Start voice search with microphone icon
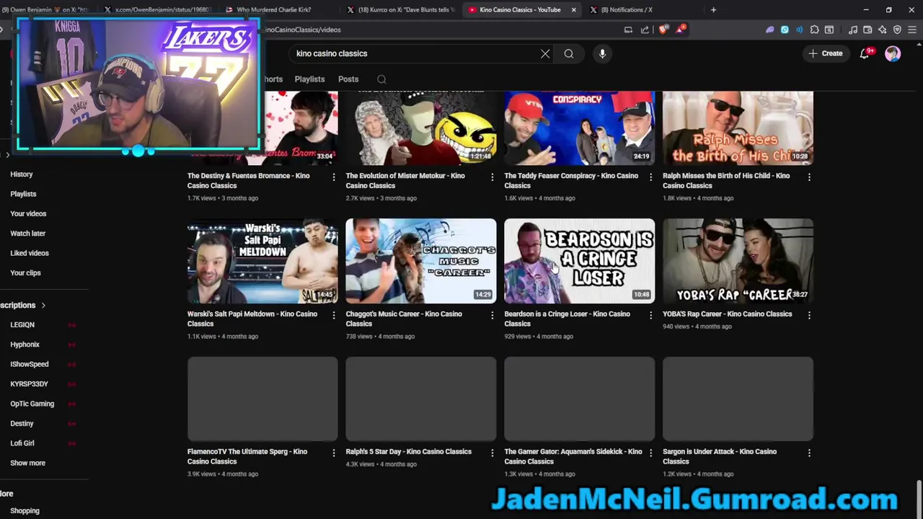Screen dimensions: 923x519 coord(602,53)
